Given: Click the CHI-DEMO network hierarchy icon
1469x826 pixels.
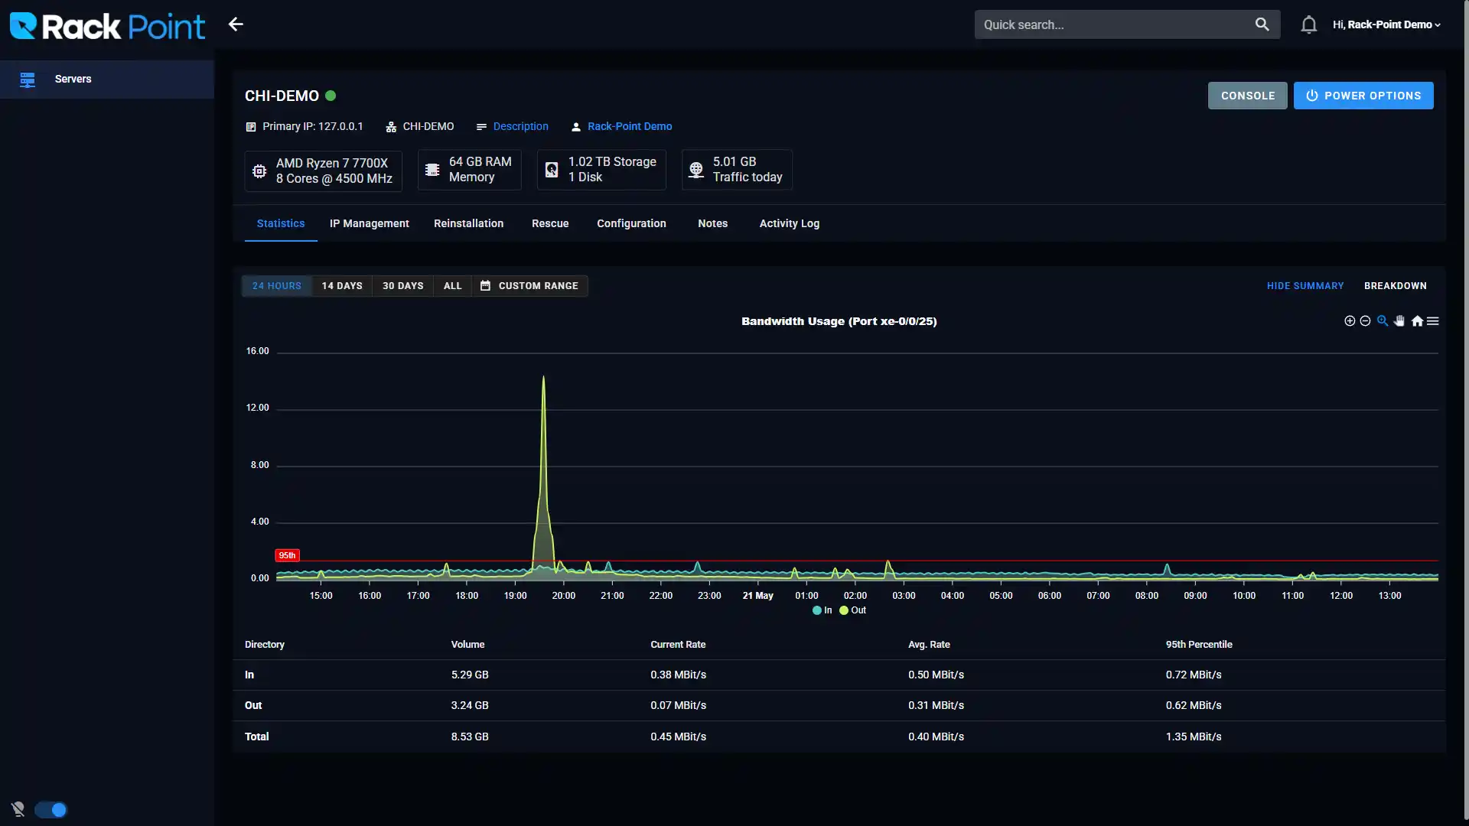Looking at the screenshot, I should click(x=391, y=127).
